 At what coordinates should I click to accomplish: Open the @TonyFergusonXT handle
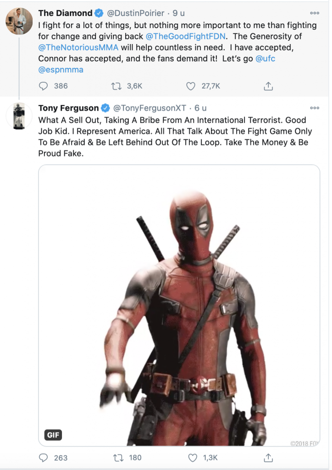click(x=149, y=108)
